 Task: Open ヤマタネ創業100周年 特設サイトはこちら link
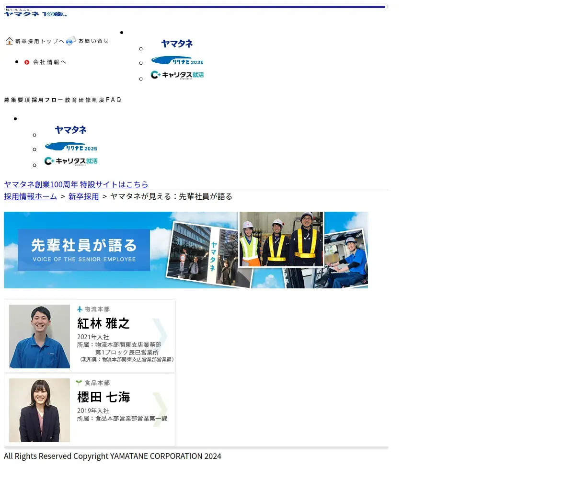pos(76,184)
